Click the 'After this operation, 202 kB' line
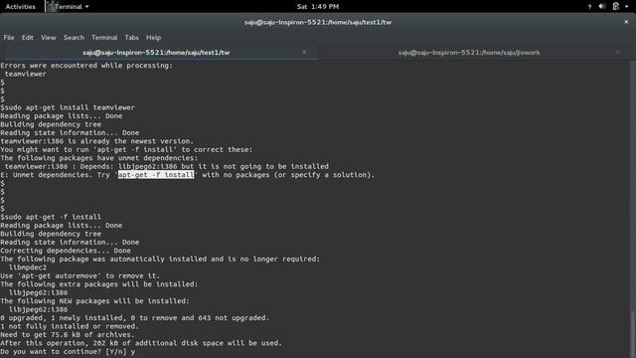 141,343
